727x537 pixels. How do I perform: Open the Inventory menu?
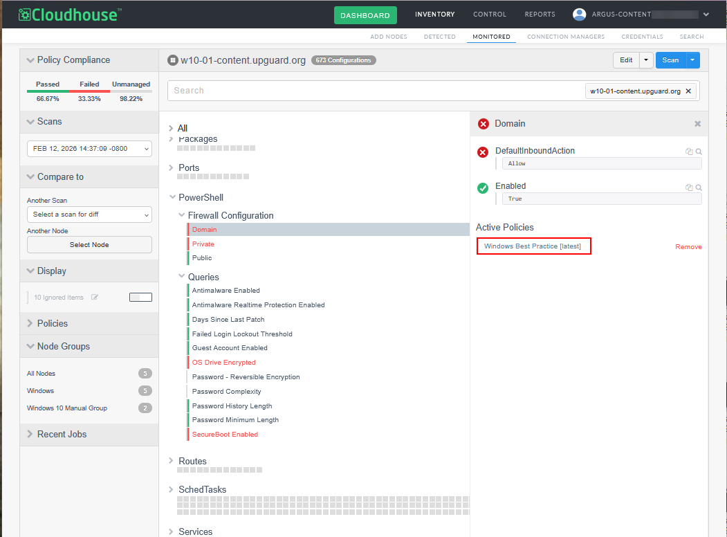435,15
